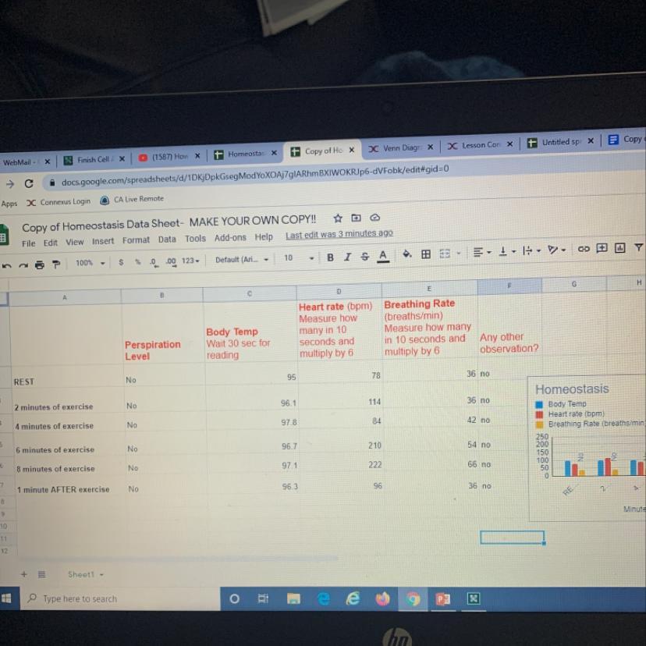Viewport: 646px width, 646px height.
Task: Open the text color picker
Action: pos(383,256)
